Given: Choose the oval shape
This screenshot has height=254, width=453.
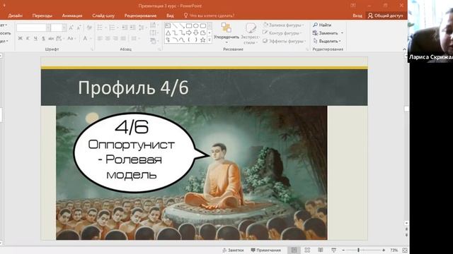Looking at the screenshot, I should tap(195, 26).
